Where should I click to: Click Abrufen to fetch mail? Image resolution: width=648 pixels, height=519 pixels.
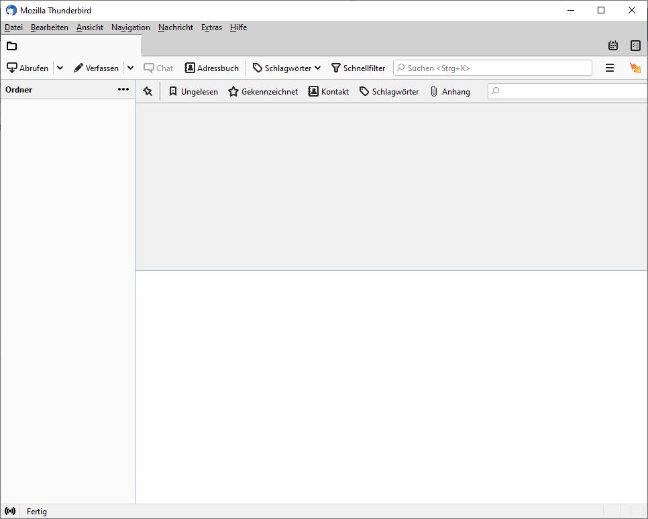(x=28, y=68)
